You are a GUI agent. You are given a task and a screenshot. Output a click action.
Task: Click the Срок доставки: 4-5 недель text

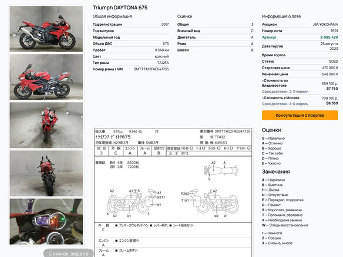point(285,104)
